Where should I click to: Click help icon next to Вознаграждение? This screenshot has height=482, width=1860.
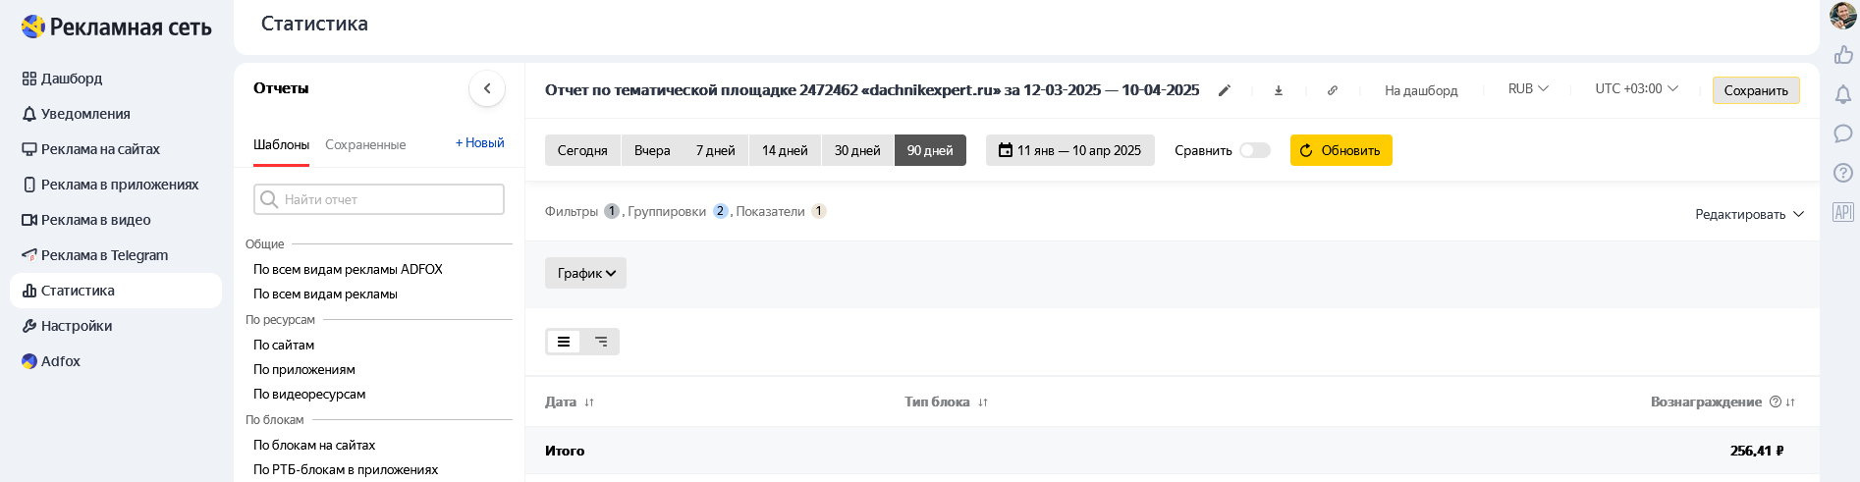tap(1776, 402)
